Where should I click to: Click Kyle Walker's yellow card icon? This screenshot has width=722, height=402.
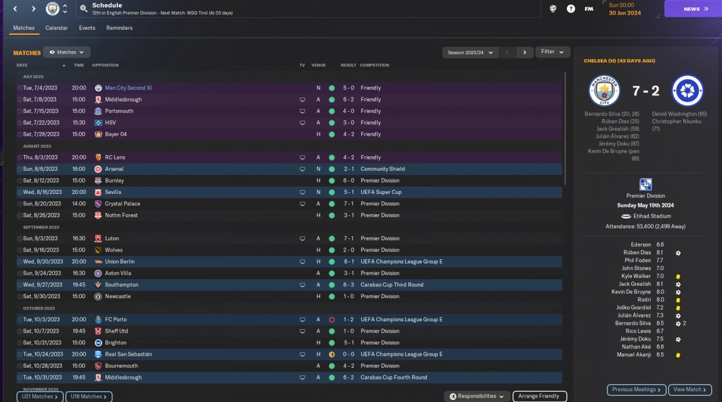pyautogui.click(x=677, y=276)
